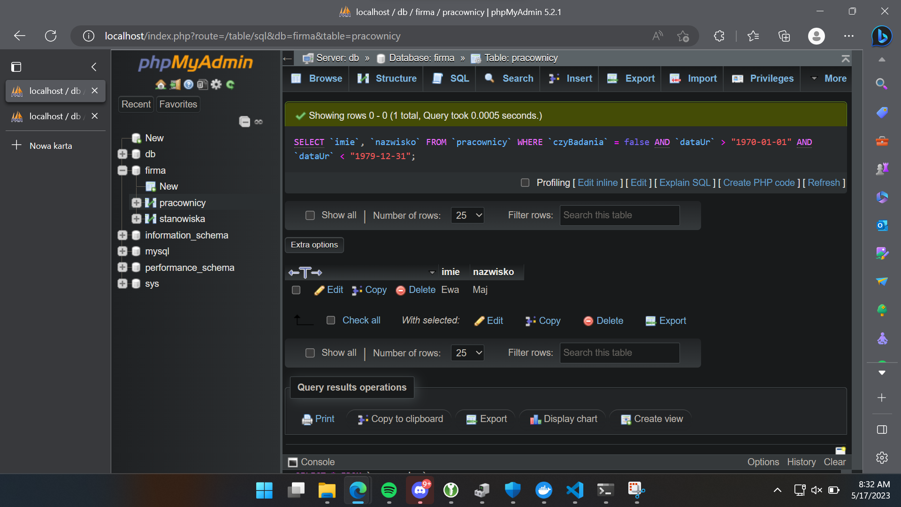Click Nowa karta to open new tab
Image resolution: width=901 pixels, height=507 pixels.
coord(51,146)
